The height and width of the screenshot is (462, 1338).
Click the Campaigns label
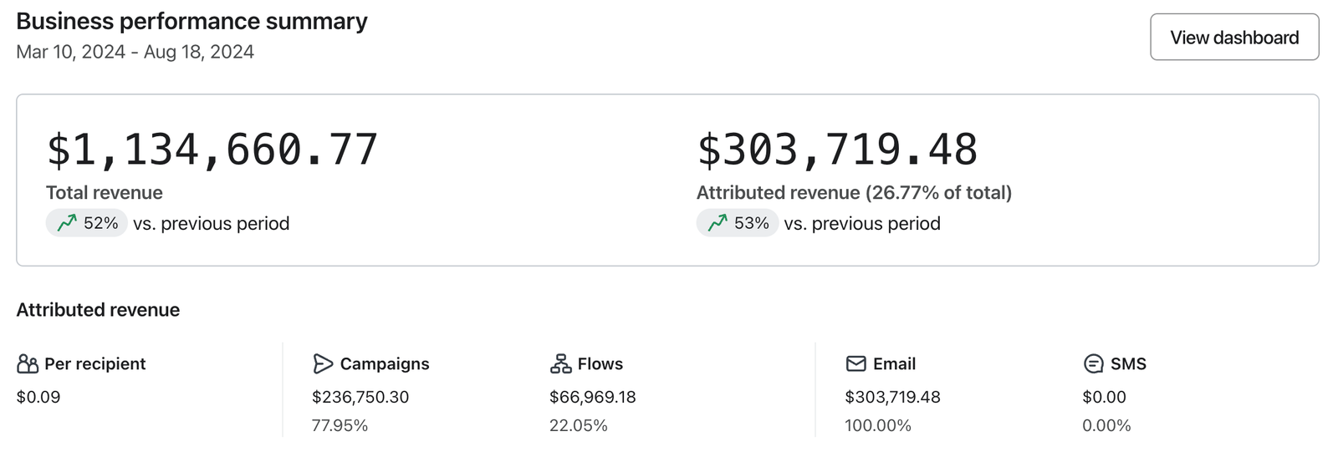pos(384,364)
